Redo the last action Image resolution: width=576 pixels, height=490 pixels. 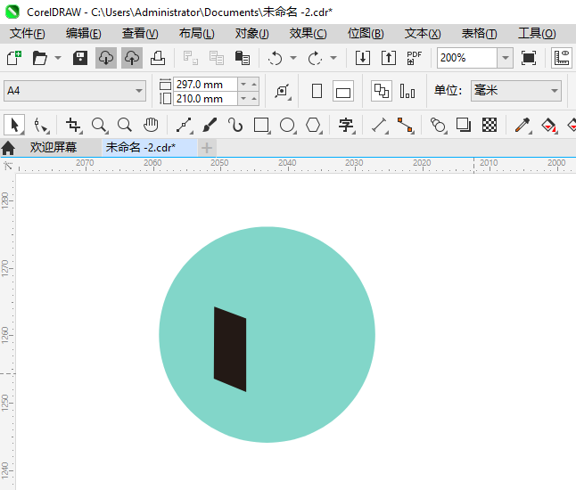point(315,58)
